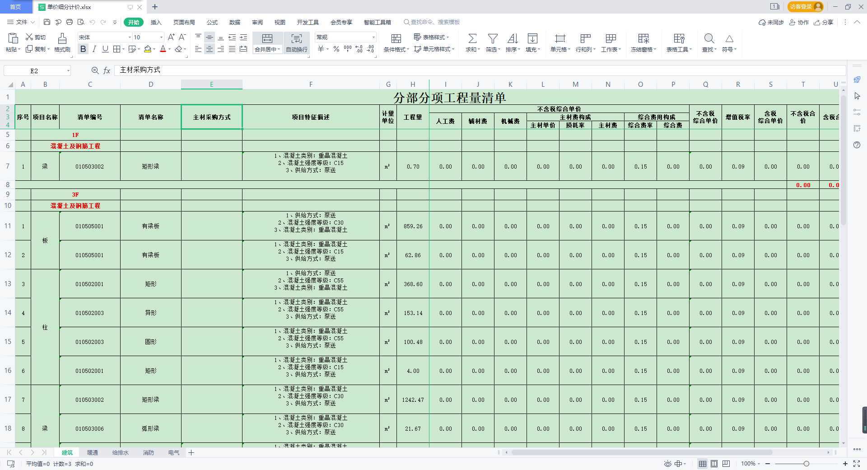Toggle bold formatting button

[83, 49]
